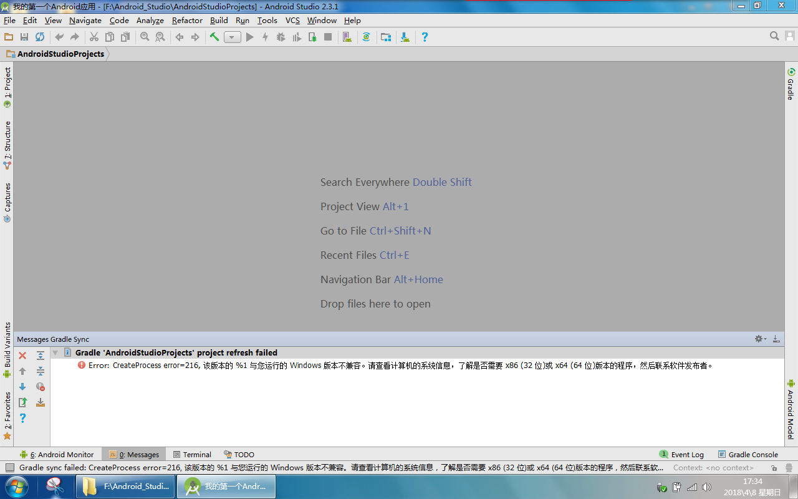
Task: Open the Gradle Console panel
Action: click(748, 455)
